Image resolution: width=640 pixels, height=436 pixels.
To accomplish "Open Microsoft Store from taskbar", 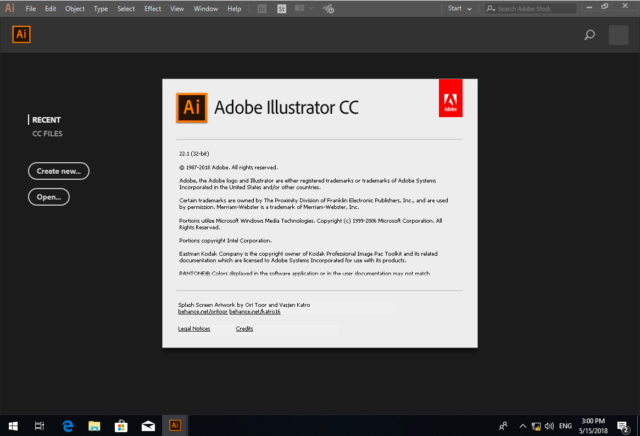I will coord(121,426).
